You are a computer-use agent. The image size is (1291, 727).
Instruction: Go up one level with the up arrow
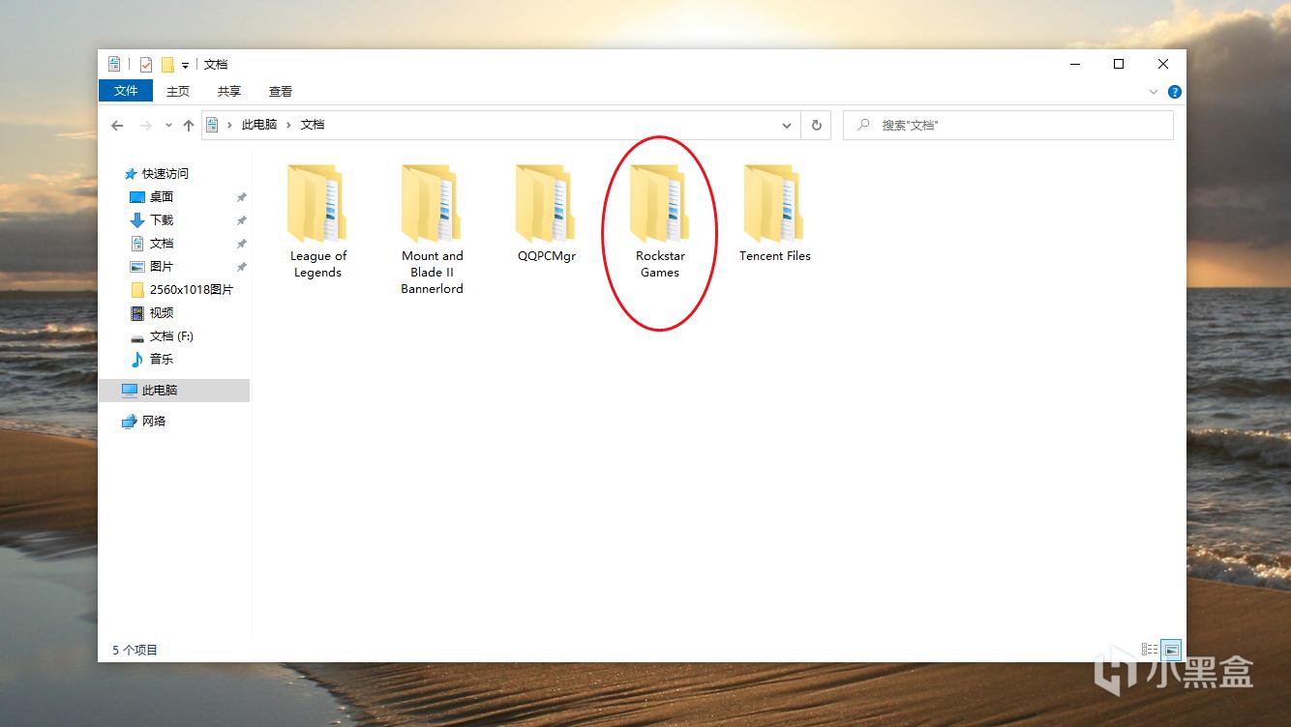pyautogui.click(x=189, y=125)
